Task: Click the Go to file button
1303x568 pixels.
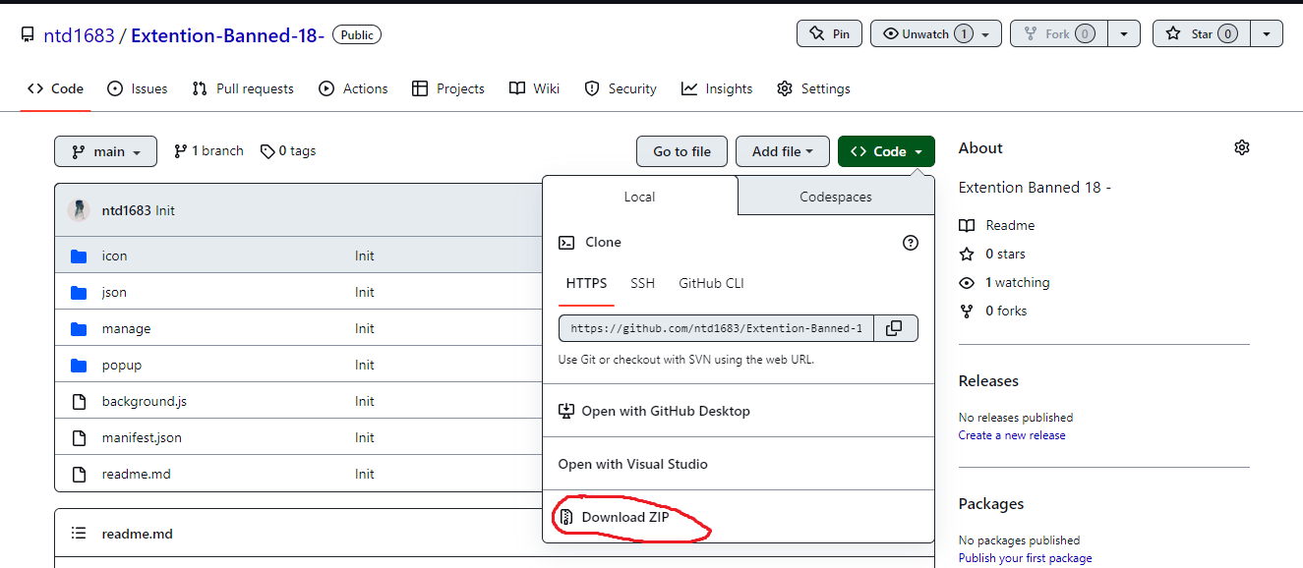Action: point(681,151)
